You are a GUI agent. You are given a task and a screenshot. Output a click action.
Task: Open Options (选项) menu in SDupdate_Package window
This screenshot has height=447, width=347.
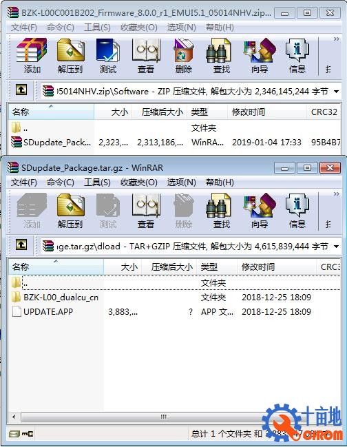[x=182, y=183]
